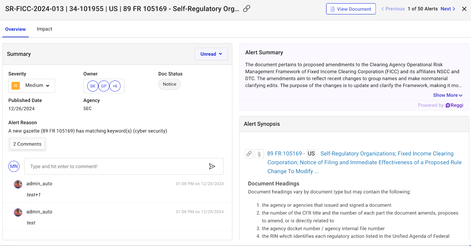The image size is (471, 246).
Task: Click the link icon in Alert Synopsis
Action: [249, 154]
